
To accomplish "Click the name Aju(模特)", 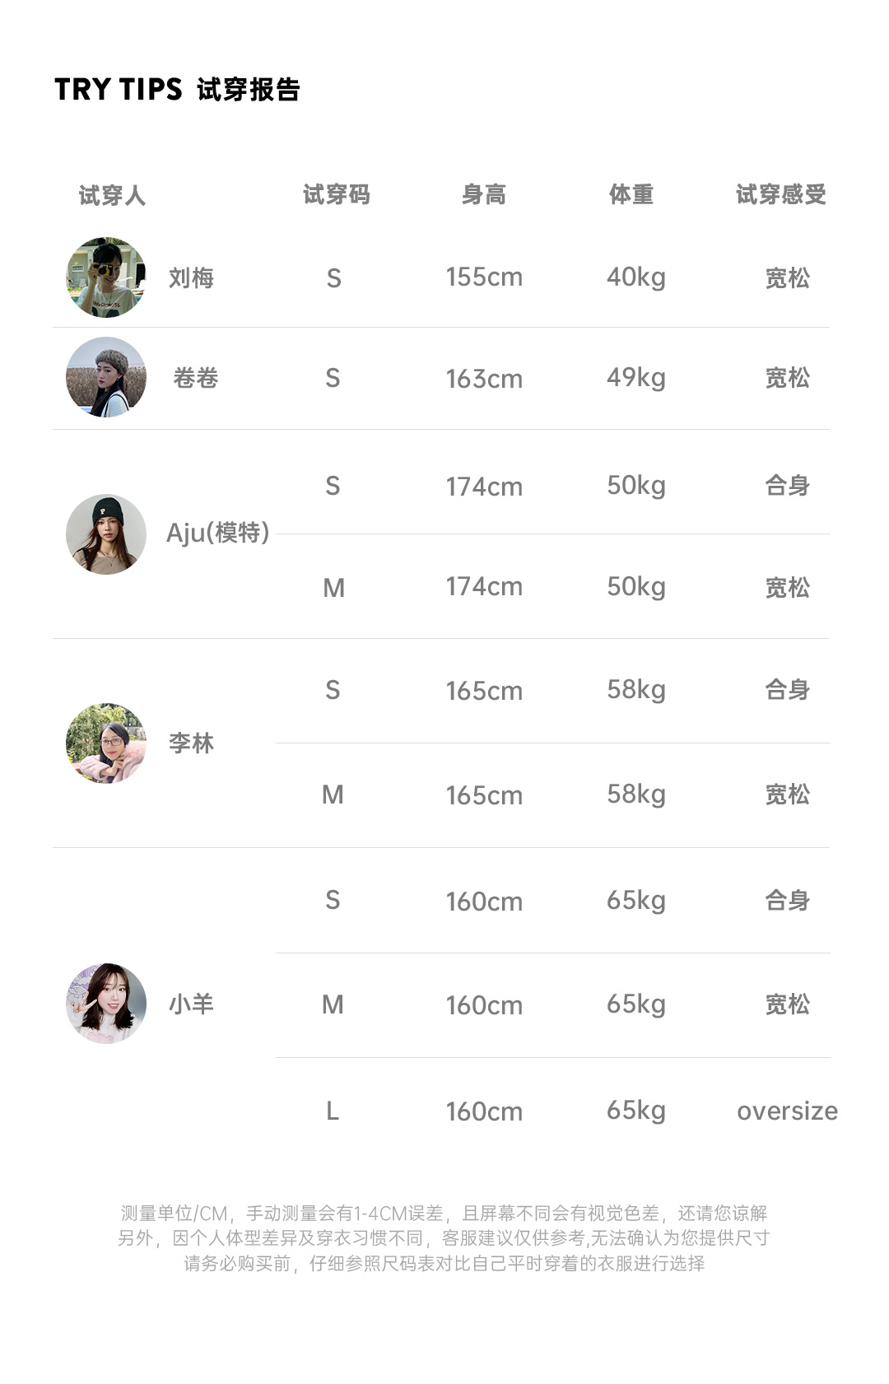I will pyautogui.click(x=217, y=533).
